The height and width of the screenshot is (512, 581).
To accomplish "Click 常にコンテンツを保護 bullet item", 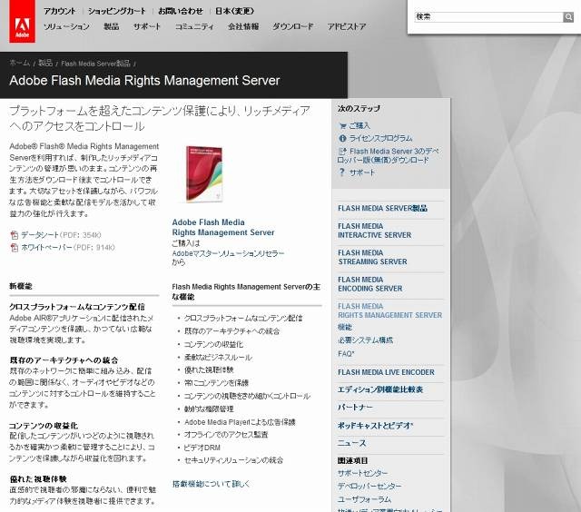I will (216, 383).
